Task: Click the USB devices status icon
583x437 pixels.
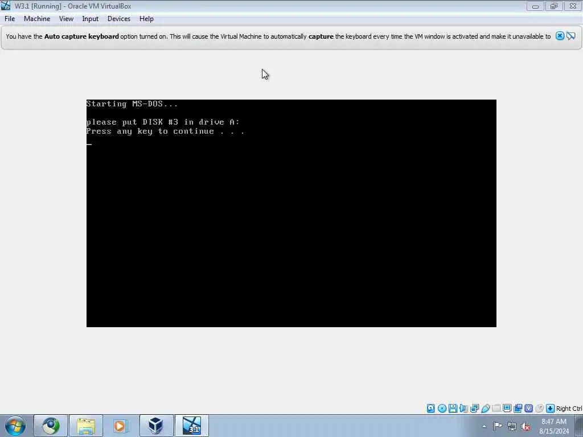Action: pyautogui.click(x=486, y=409)
